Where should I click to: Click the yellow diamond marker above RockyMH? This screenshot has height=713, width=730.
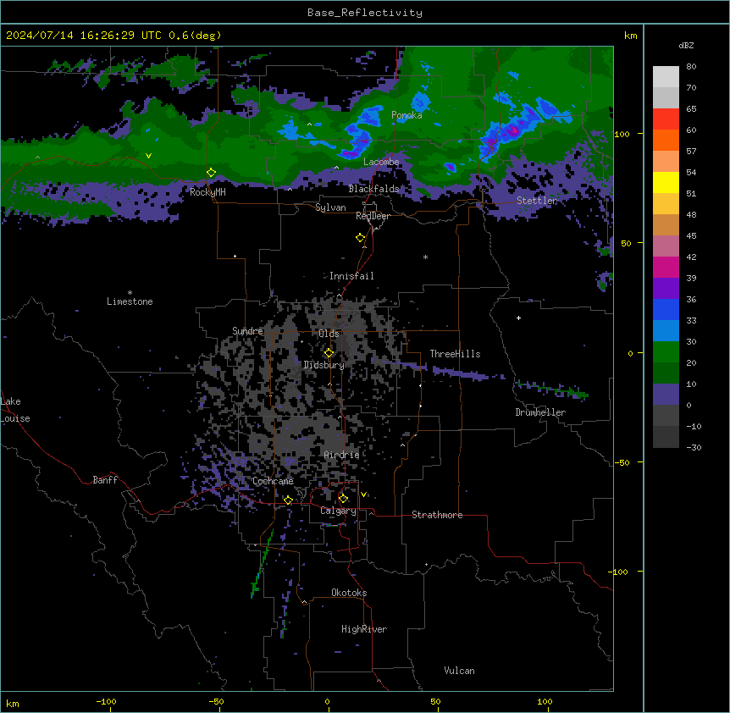tap(212, 173)
